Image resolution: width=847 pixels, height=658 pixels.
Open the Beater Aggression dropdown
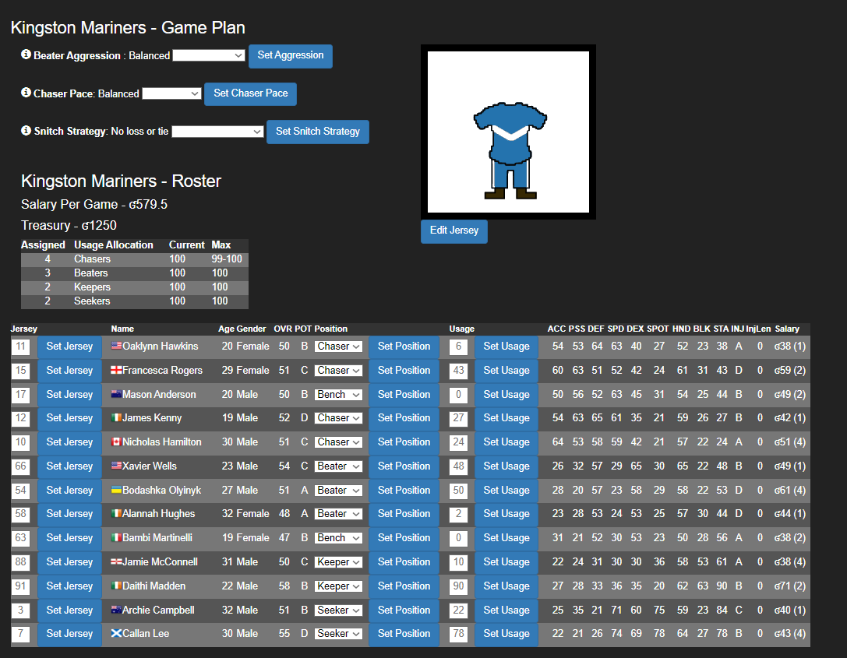pos(207,55)
